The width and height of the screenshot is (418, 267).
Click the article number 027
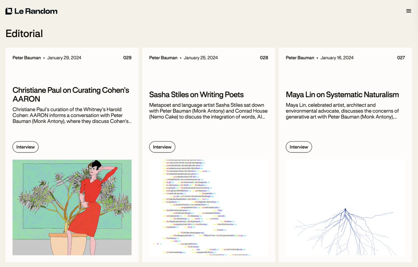[x=401, y=57]
